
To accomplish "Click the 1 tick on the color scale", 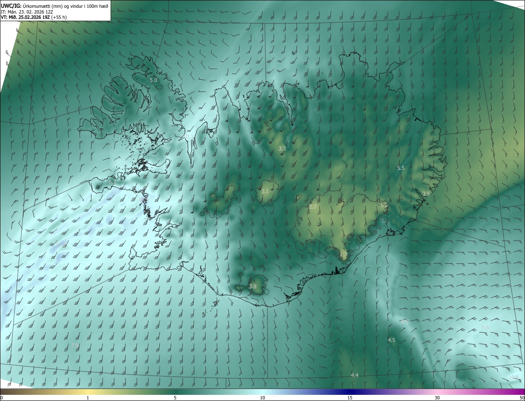I will [88, 398].
